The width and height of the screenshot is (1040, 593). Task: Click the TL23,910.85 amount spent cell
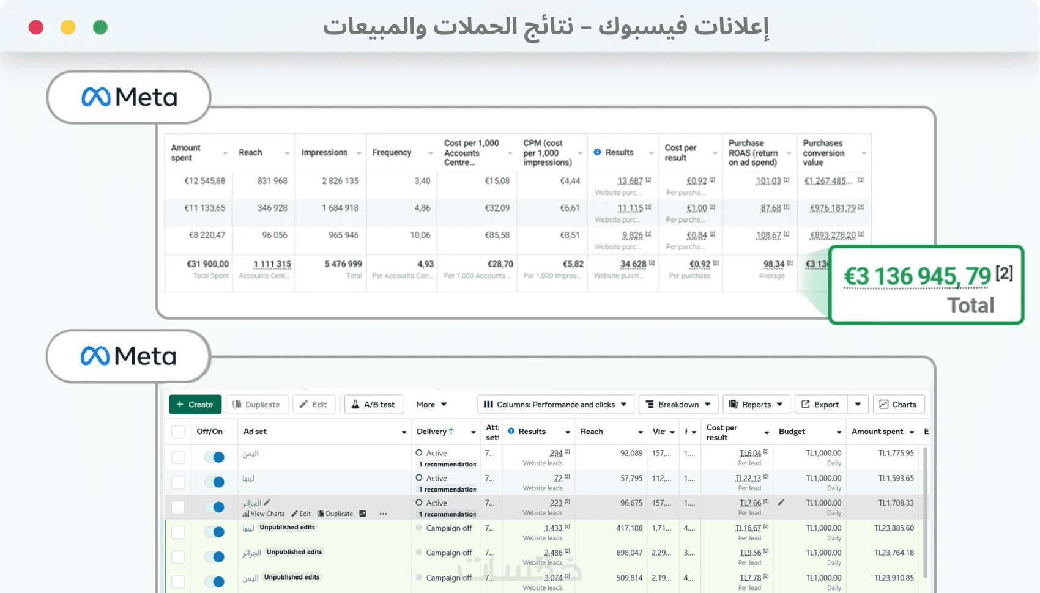pos(894,578)
